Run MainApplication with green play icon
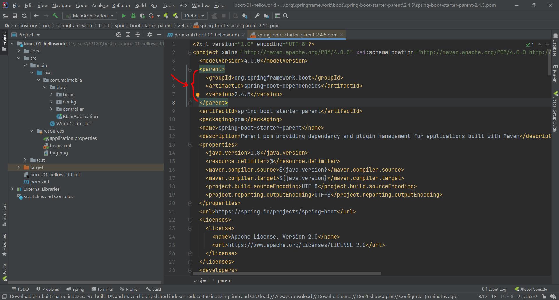The height and width of the screenshot is (300, 559). [124, 16]
